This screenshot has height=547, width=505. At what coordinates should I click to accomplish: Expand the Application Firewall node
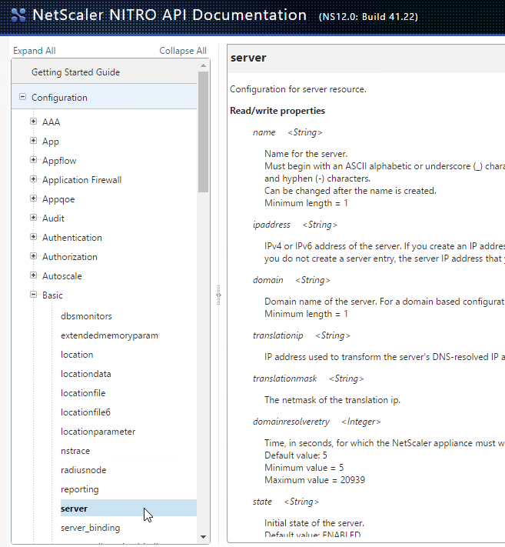click(x=34, y=179)
